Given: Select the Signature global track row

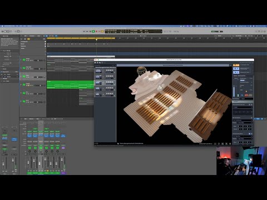Looking at the screenshot, I should [33, 46].
